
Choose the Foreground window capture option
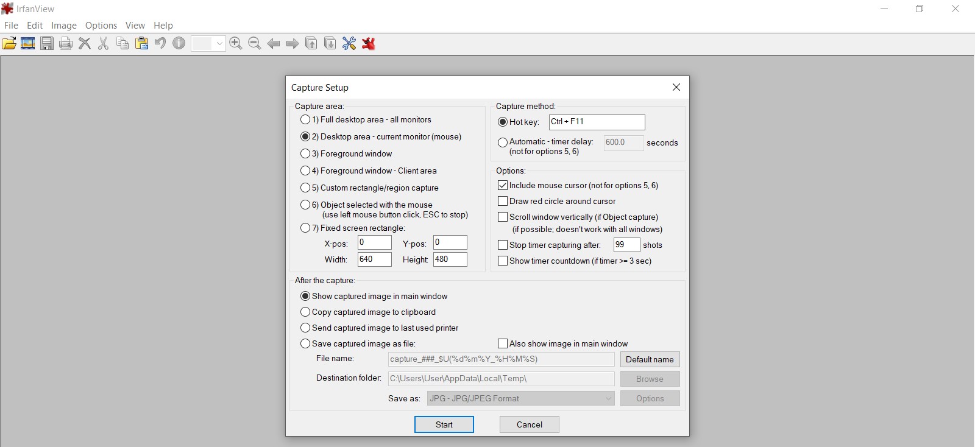pos(346,153)
